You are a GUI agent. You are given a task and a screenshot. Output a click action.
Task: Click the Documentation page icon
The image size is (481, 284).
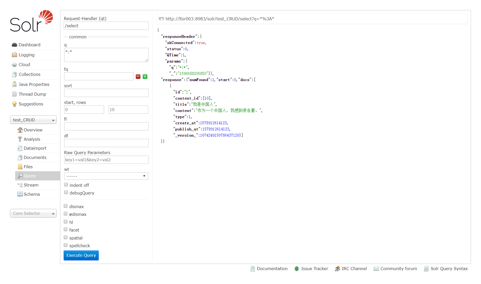(x=253, y=269)
